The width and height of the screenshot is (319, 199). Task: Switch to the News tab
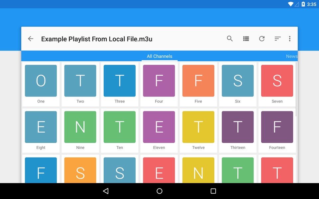(x=292, y=56)
